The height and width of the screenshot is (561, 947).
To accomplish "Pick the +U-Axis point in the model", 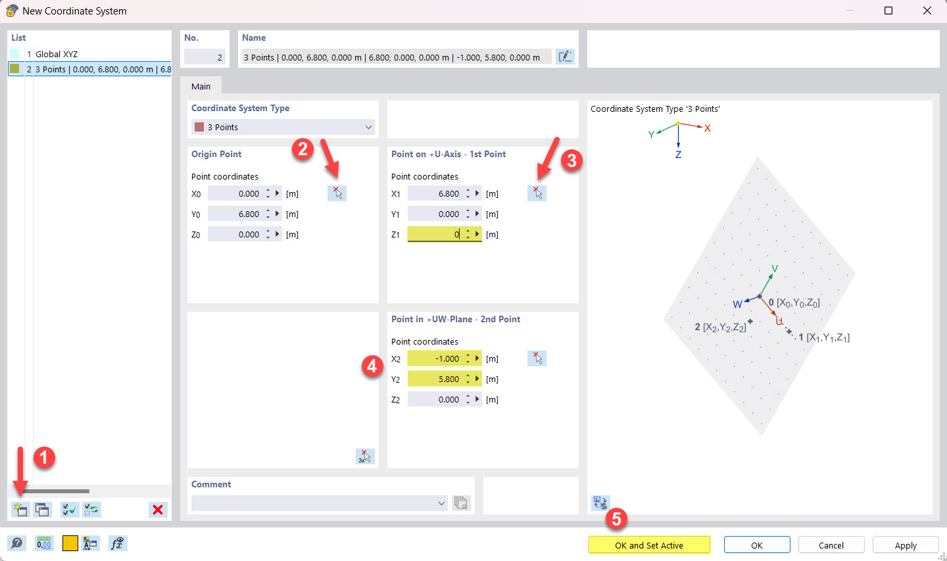I will click(x=537, y=193).
